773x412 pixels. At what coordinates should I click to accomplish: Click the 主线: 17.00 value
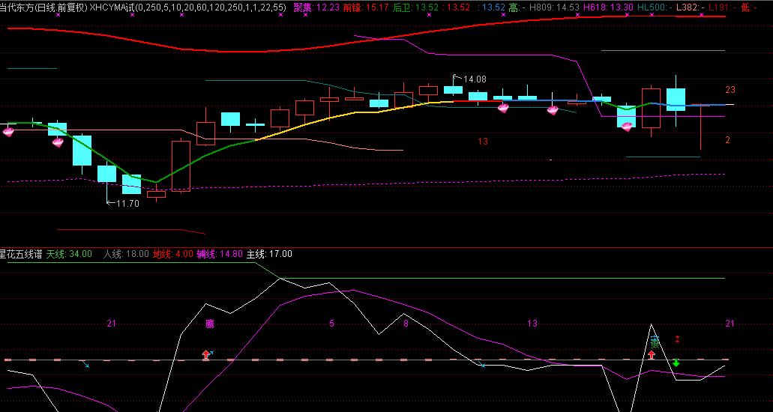coord(269,254)
